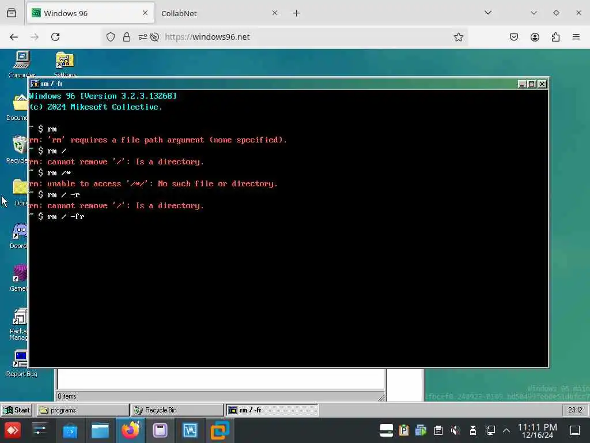Screen dimensions: 590x443
Task: Open the VMware overlapping squares taskbar app
Action: (x=220, y=430)
